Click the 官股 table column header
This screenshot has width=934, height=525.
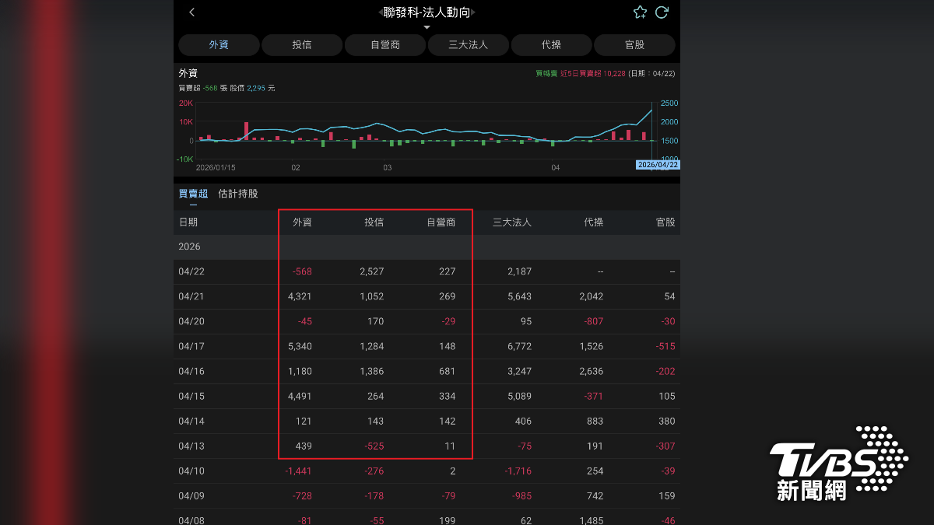665,222
